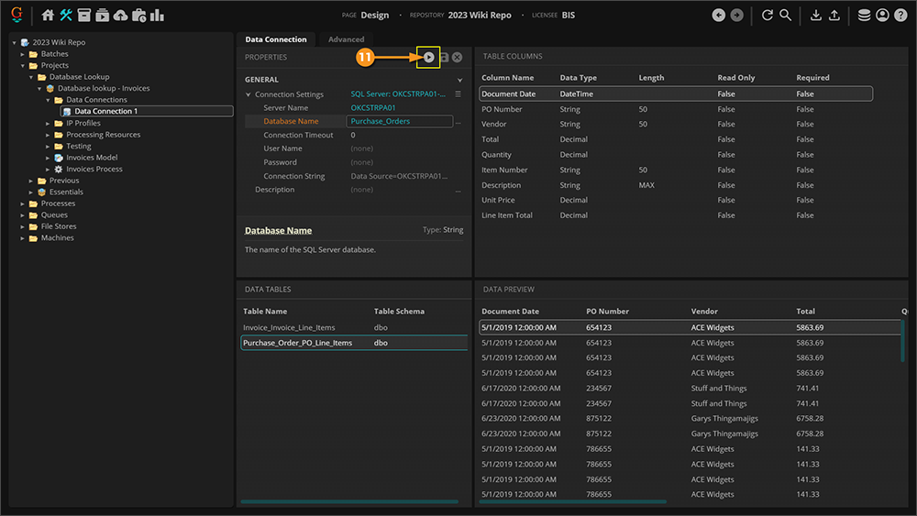Open search with the magnifier icon
The height and width of the screenshot is (516, 917).
tap(786, 16)
